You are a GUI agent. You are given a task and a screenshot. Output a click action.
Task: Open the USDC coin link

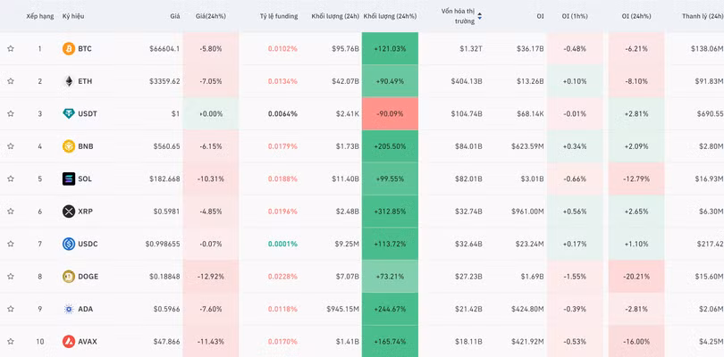click(x=88, y=244)
